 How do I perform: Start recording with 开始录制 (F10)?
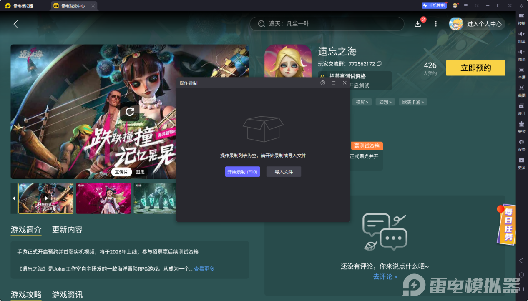click(x=242, y=172)
